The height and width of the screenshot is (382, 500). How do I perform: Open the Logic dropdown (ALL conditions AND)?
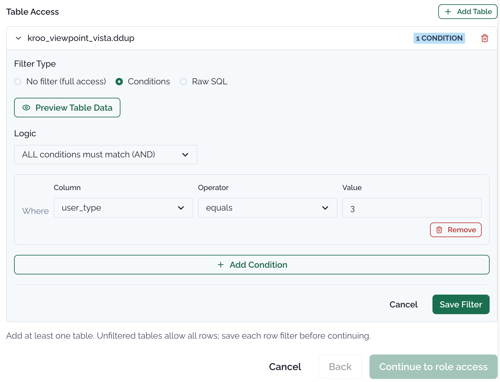click(106, 155)
